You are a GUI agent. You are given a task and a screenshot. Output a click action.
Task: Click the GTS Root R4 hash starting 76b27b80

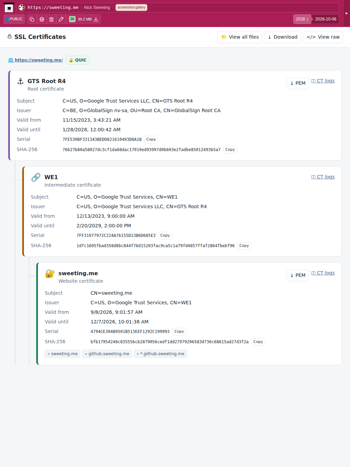[142, 150]
